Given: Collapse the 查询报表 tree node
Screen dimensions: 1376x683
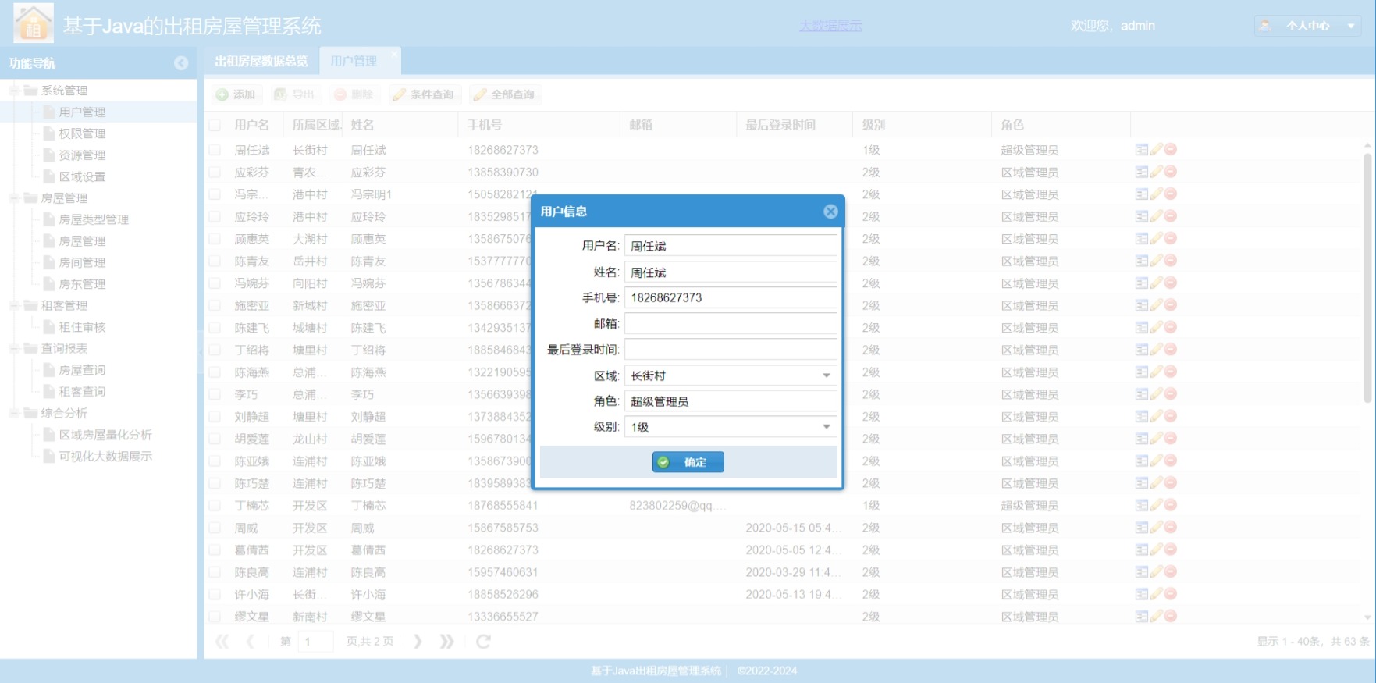Looking at the screenshot, I should pyautogui.click(x=14, y=349).
